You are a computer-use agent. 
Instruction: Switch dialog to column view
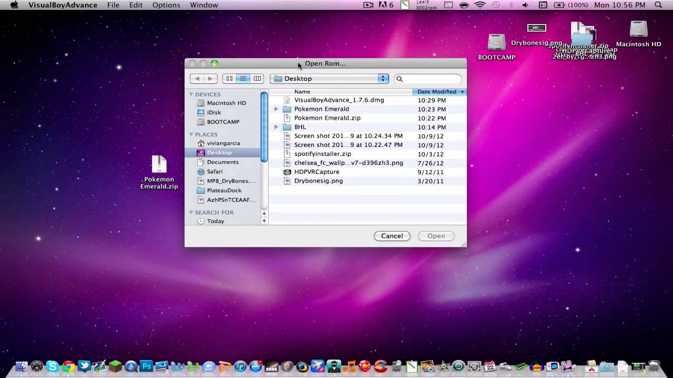(x=257, y=79)
